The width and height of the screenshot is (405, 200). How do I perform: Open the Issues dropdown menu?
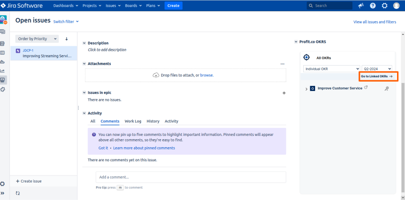[113, 6]
